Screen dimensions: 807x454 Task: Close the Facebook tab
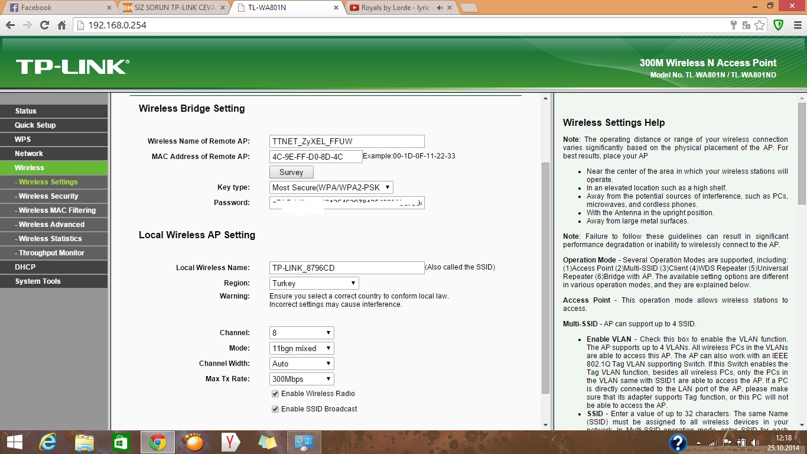coord(109,8)
